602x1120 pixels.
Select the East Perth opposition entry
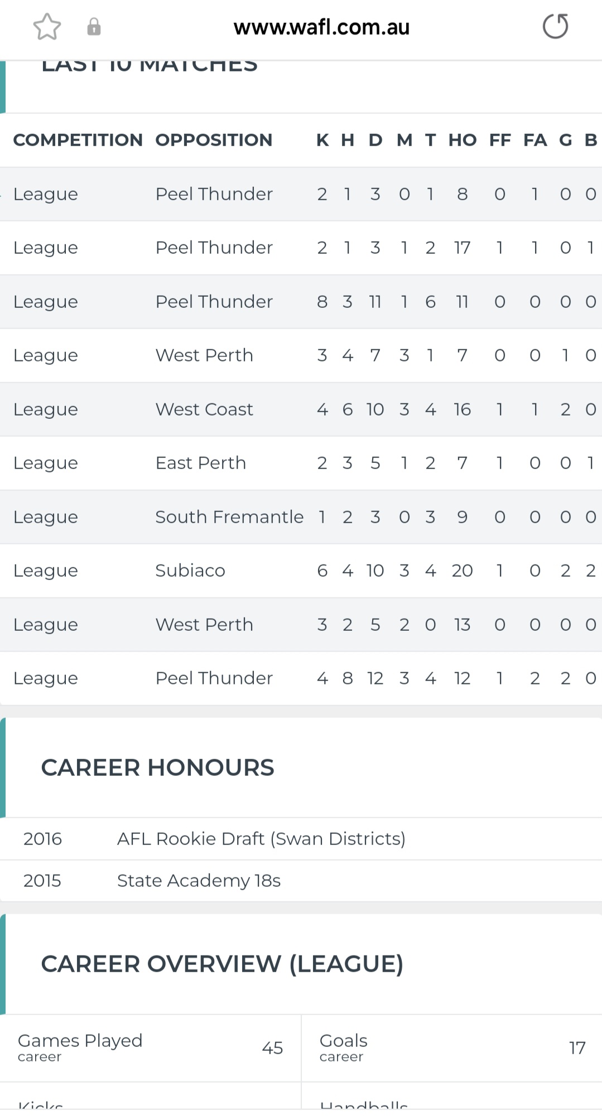[x=201, y=463]
